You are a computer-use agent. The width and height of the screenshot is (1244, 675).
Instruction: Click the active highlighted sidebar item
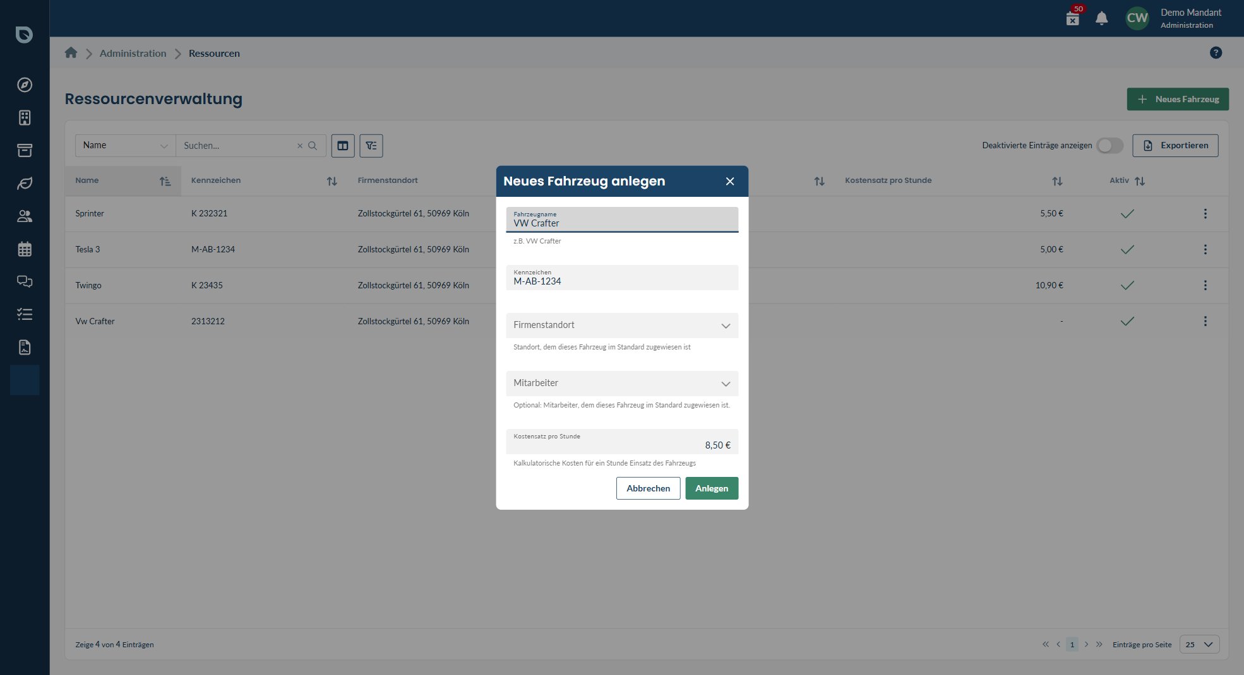coord(25,380)
